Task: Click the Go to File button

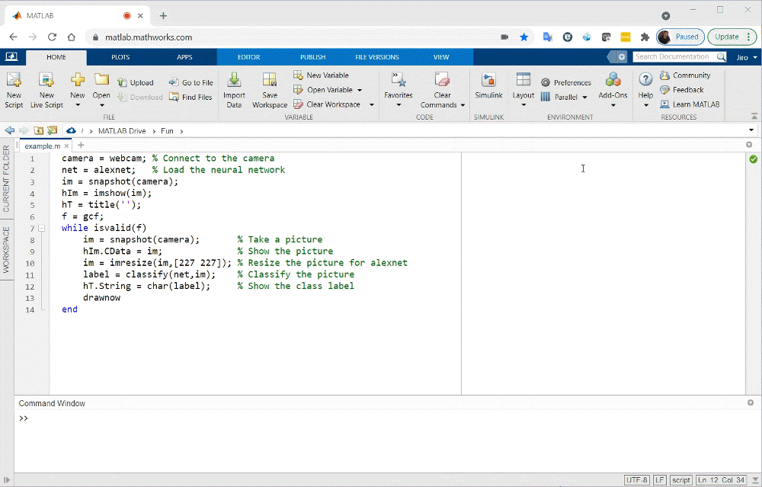Action: point(190,82)
